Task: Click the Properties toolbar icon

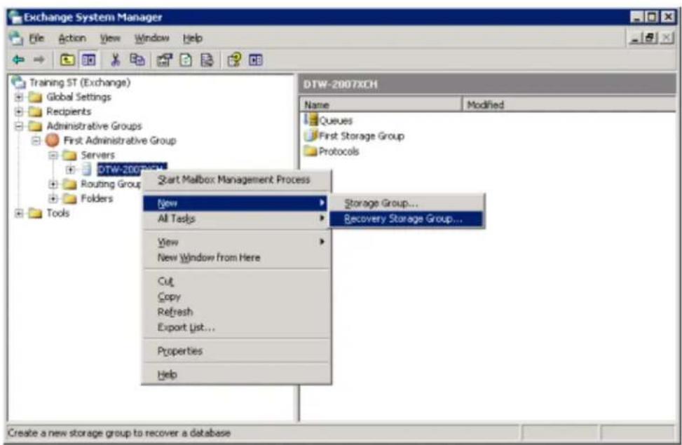Action: click(164, 60)
